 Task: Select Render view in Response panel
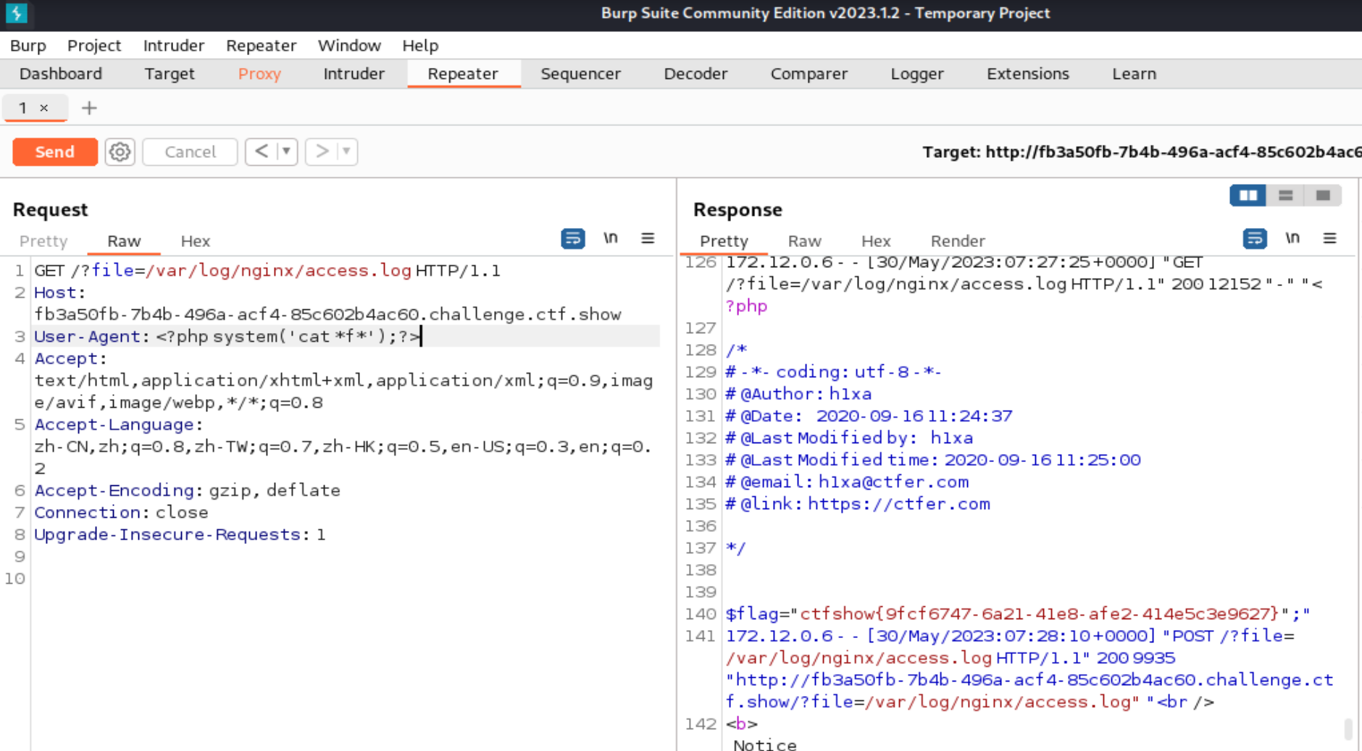pos(958,241)
